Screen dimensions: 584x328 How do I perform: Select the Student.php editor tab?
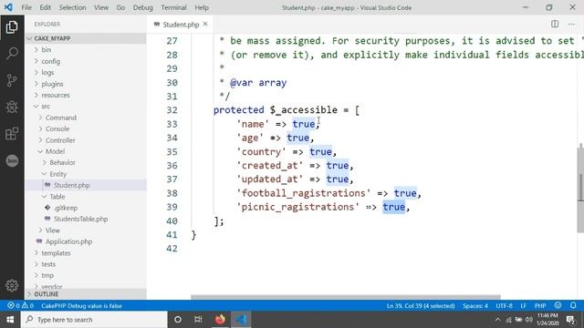181,25
